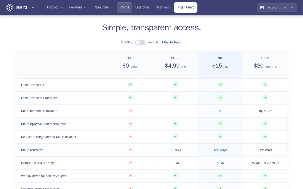Select the Pricing nav tab

tap(124, 7)
